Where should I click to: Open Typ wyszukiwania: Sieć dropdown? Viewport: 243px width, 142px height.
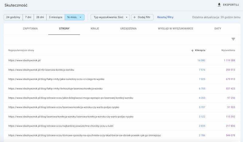click(110, 17)
